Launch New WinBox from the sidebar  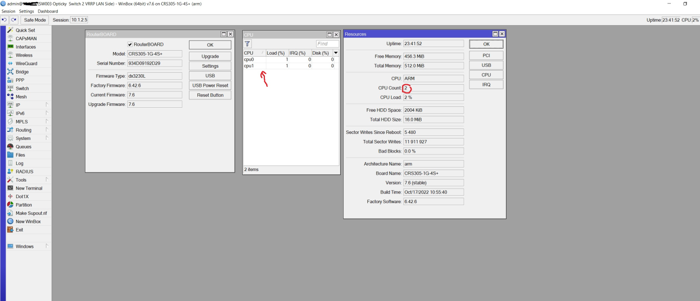pos(28,221)
